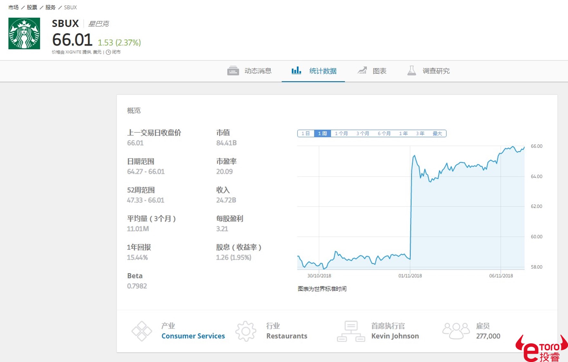Viewport: 568px width, 362px height.
Task: Click the dividend value 1.26 (1.95%)
Action: click(x=234, y=257)
